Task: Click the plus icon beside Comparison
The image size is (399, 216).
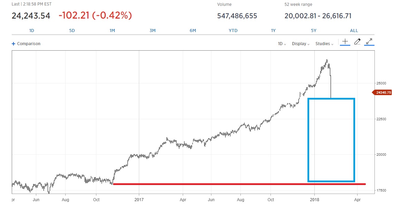Action: pos(13,44)
